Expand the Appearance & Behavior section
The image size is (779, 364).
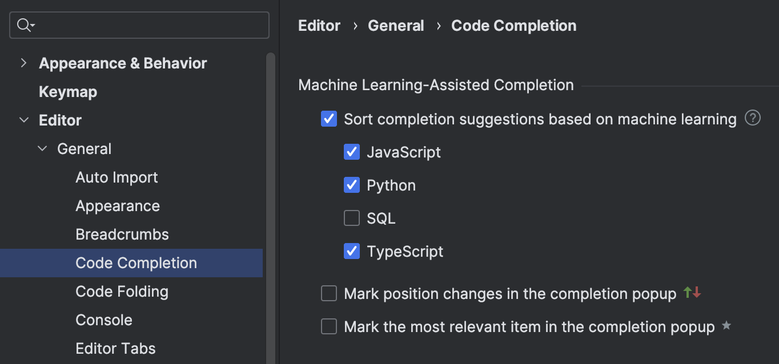[23, 63]
